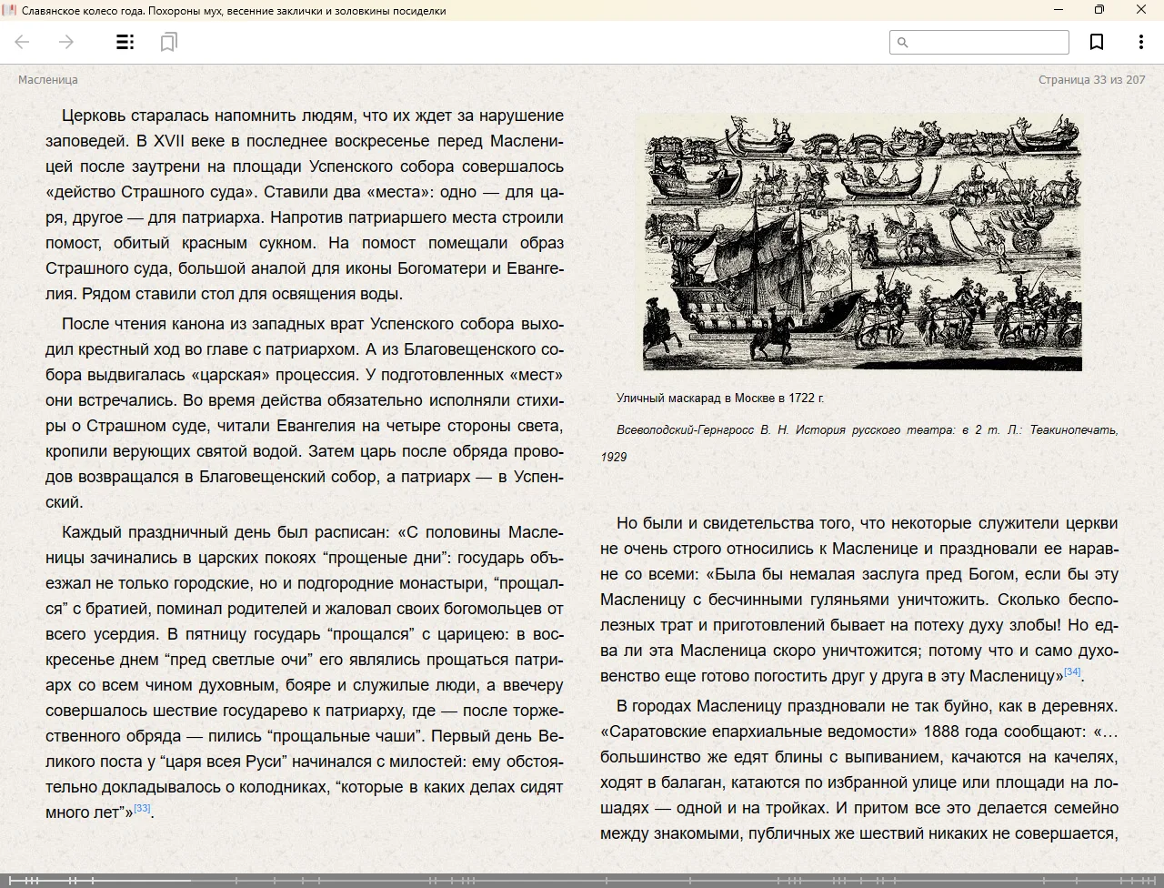Click the image caption about the masquerade
The height and width of the screenshot is (888, 1164).
pyautogui.click(x=719, y=398)
